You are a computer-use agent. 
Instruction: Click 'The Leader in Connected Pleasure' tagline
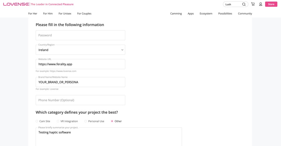(x=52, y=4)
